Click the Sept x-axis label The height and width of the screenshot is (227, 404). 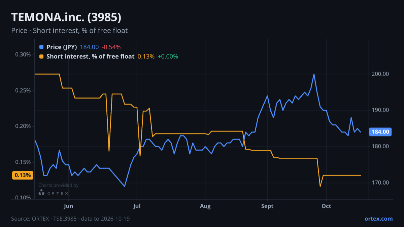267,206
